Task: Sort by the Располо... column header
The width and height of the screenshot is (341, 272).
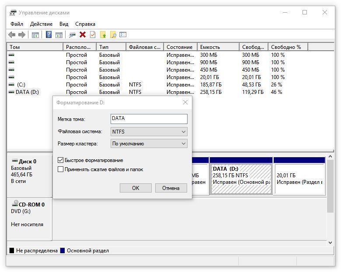Action: (80, 47)
